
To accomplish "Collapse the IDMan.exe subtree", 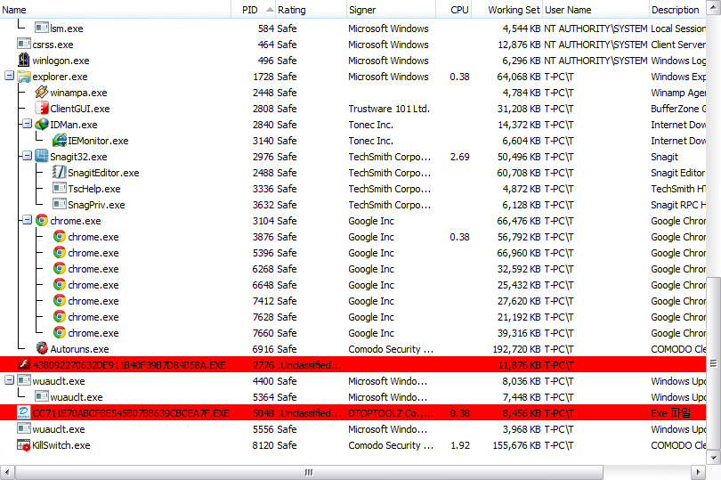I will 27,124.
